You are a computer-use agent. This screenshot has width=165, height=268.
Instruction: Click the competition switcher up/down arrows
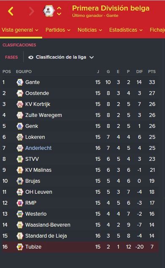tap(59, 11)
